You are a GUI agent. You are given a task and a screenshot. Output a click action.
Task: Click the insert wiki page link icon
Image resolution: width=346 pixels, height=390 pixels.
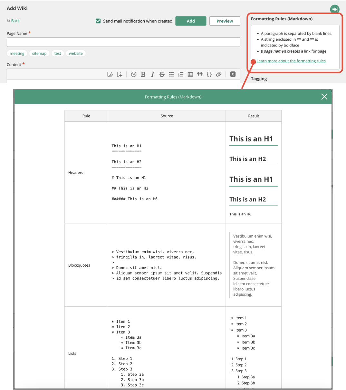(x=110, y=74)
